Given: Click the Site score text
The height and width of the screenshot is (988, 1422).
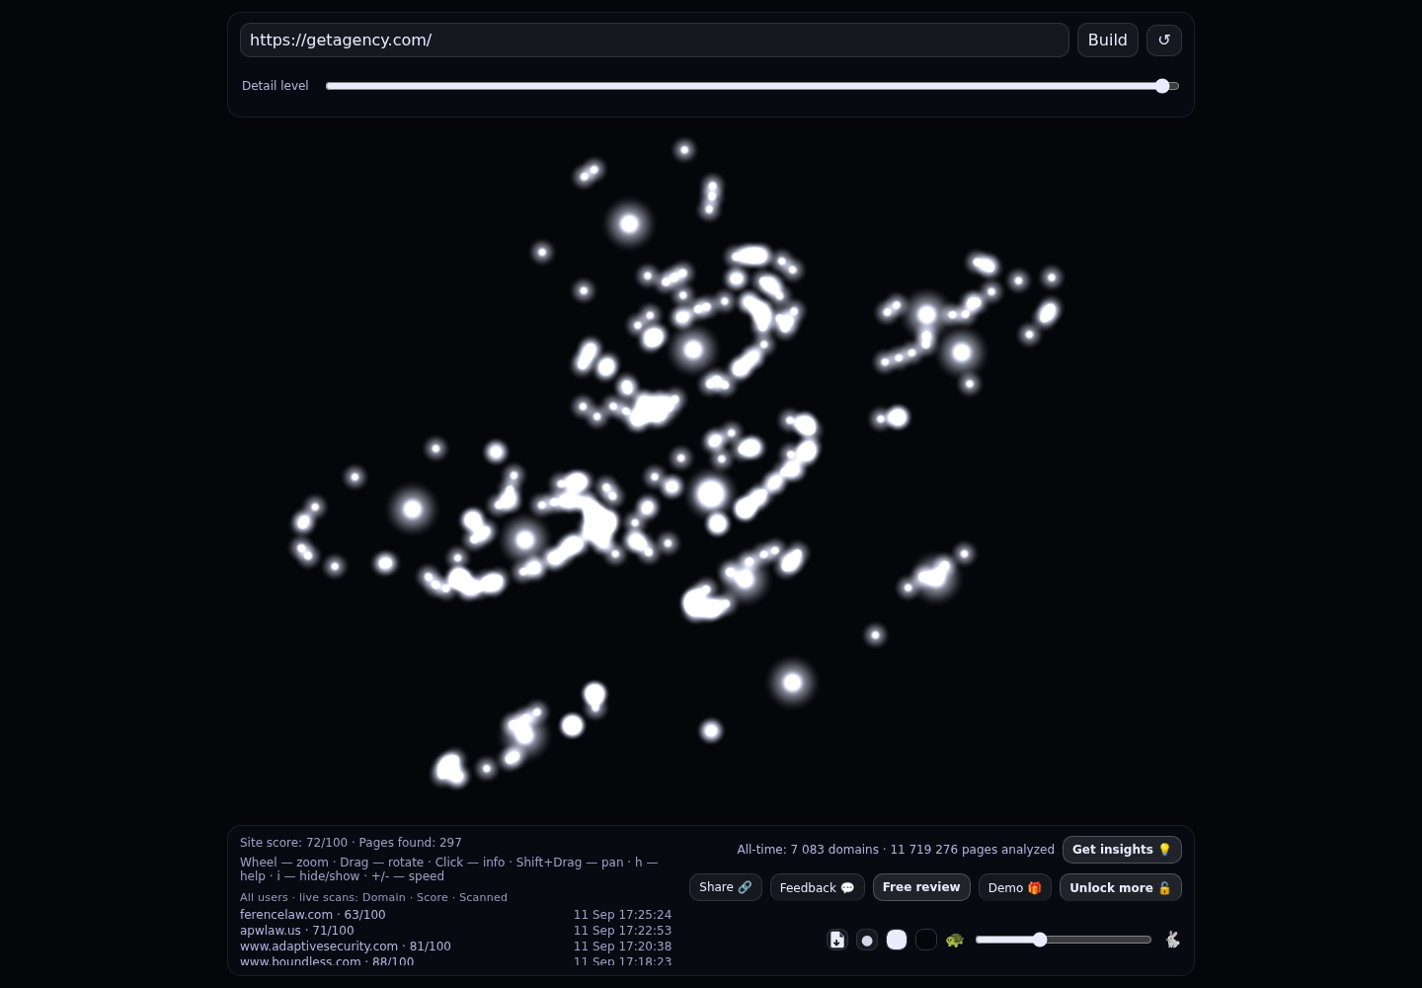Looking at the screenshot, I should pyautogui.click(x=293, y=843).
